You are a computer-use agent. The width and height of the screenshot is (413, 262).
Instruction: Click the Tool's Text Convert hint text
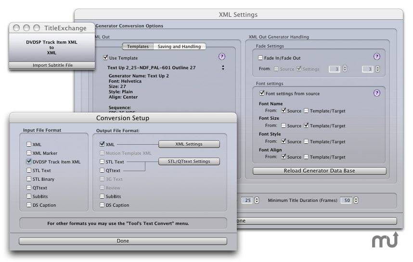click(118, 224)
